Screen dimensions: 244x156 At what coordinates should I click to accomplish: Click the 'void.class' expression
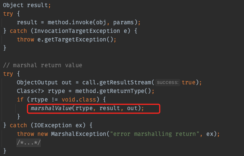pos(75,100)
